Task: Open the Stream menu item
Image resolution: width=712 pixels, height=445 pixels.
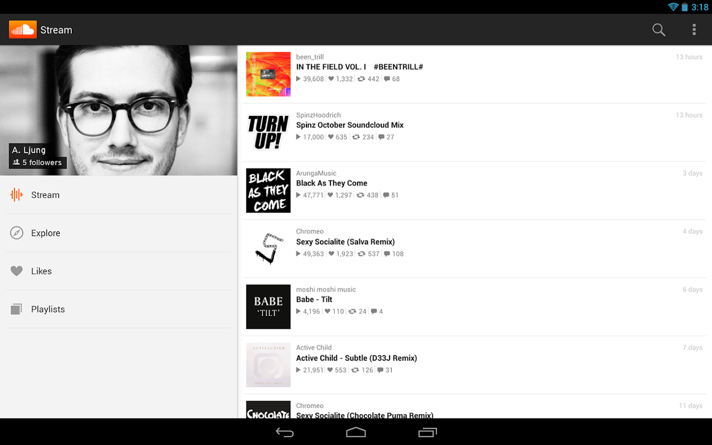Action: [x=119, y=195]
